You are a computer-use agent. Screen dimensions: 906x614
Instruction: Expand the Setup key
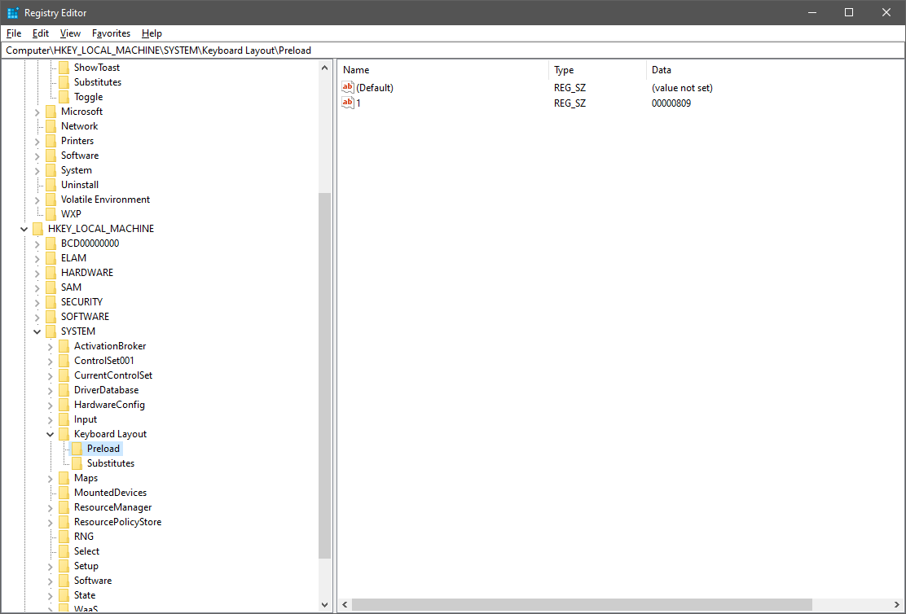[x=51, y=566]
